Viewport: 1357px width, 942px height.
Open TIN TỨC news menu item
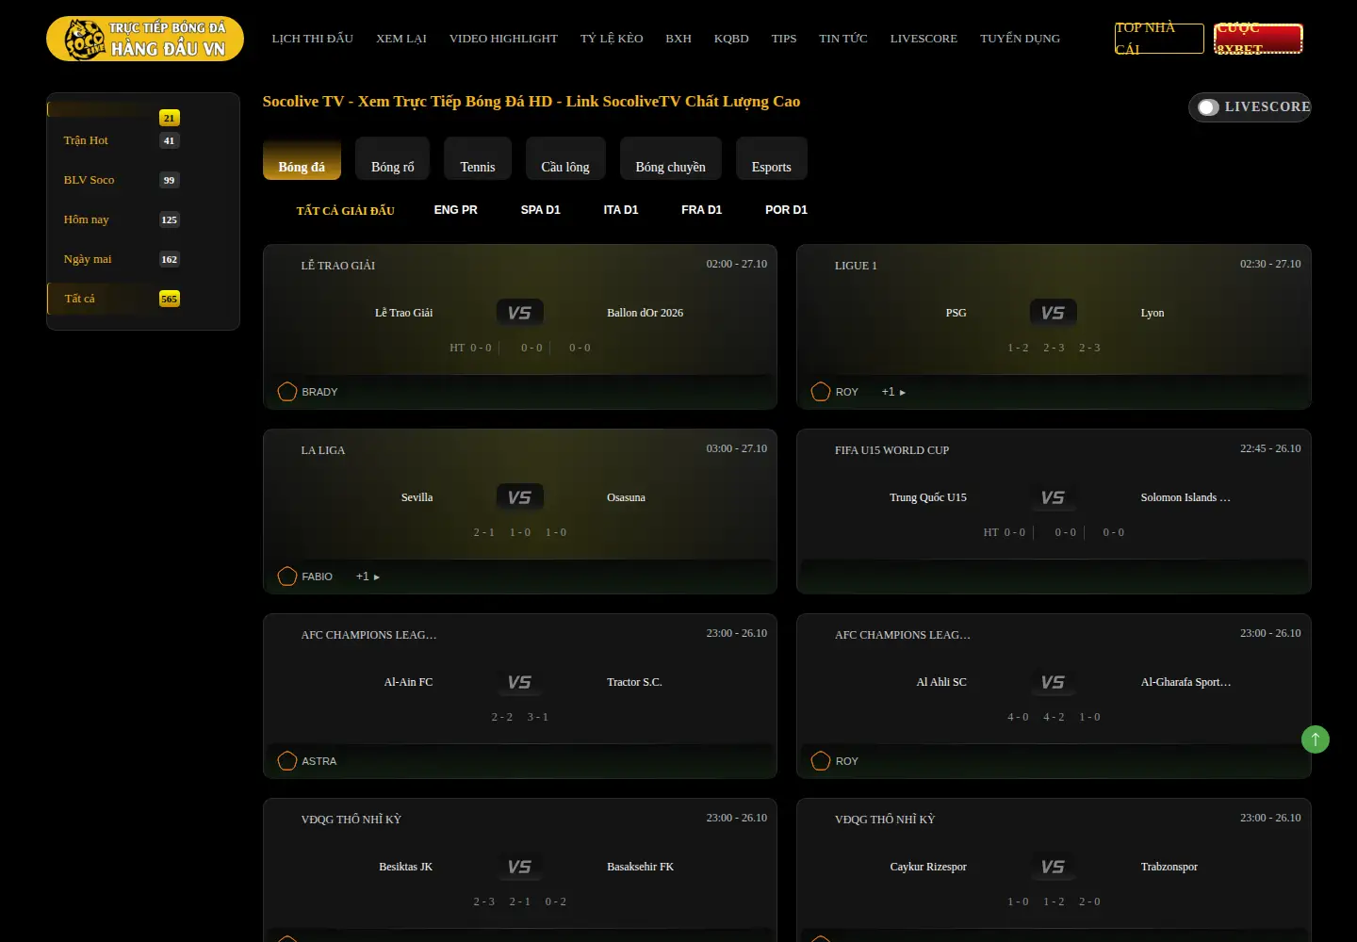click(x=843, y=39)
